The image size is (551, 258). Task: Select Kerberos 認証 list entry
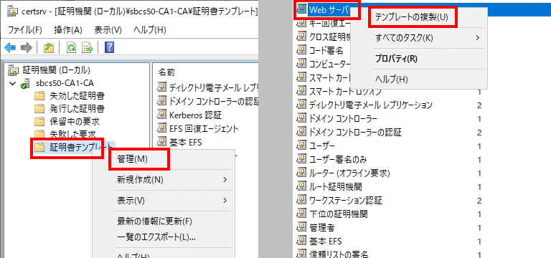coord(195,115)
